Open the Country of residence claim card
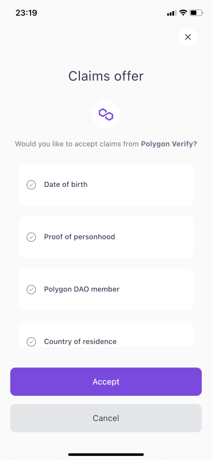This screenshot has height=460, width=212. click(x=106, y=334)
